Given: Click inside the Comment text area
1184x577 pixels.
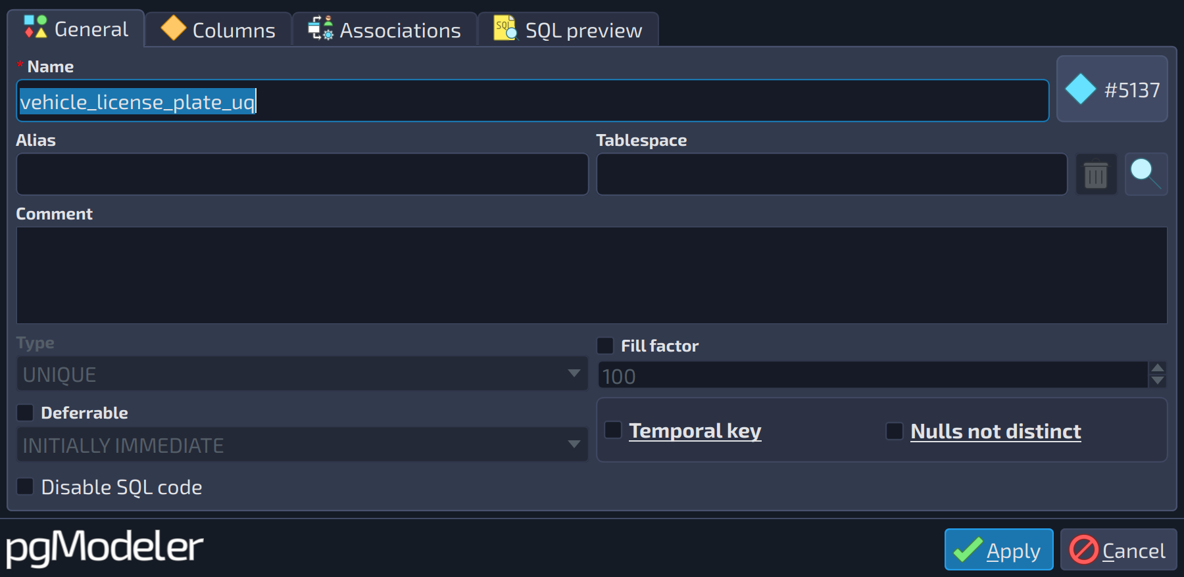Looking at the screenshot, I should (592, 275).
